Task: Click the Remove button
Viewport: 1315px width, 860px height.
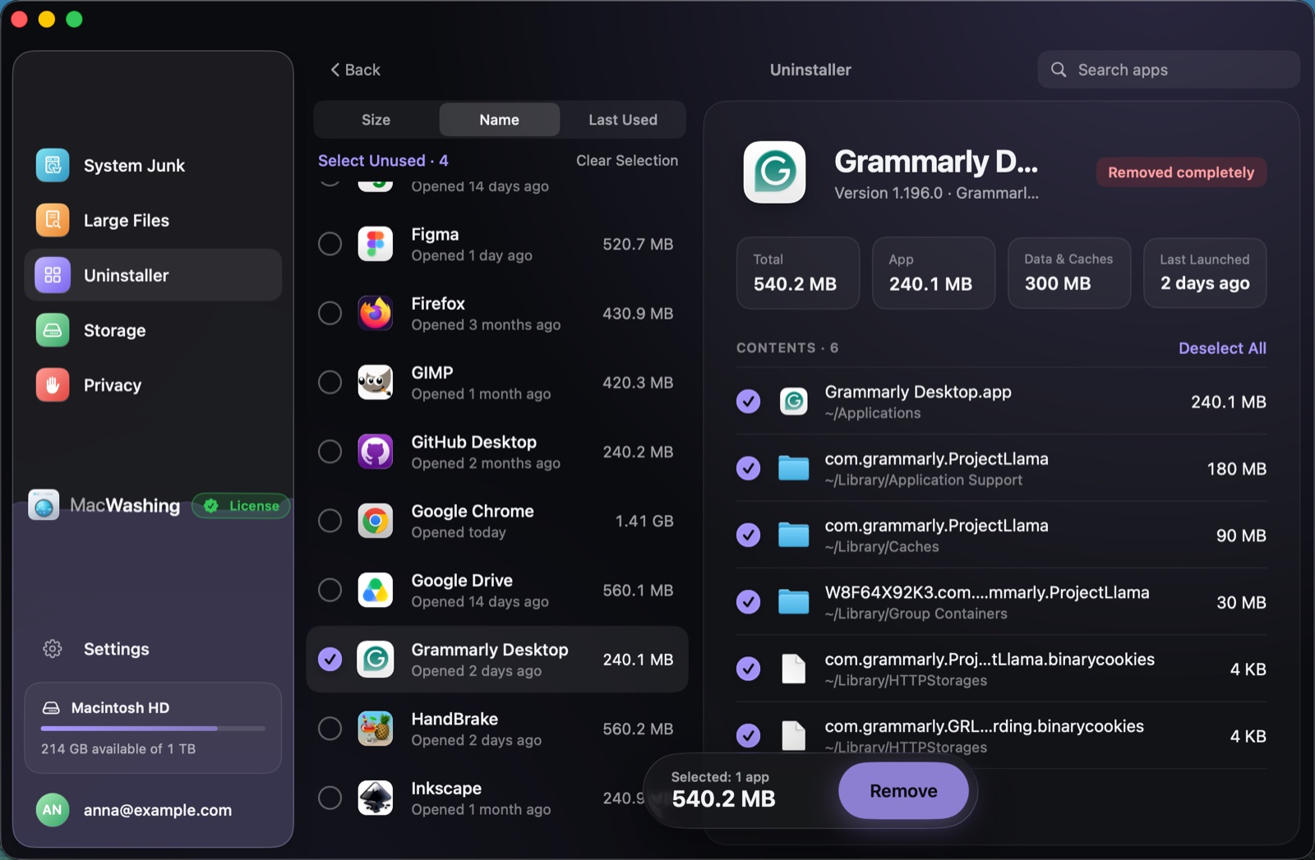Action: tap(903, 791)
